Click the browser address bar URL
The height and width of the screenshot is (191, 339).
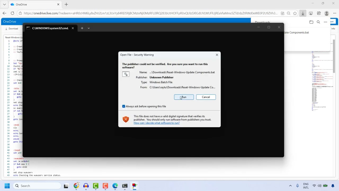[150, 13]
